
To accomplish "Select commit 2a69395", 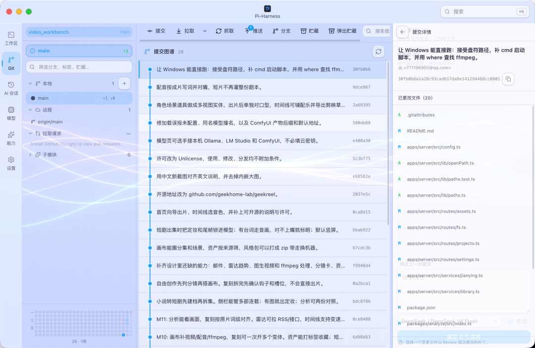I will click(x=263, y=105).
